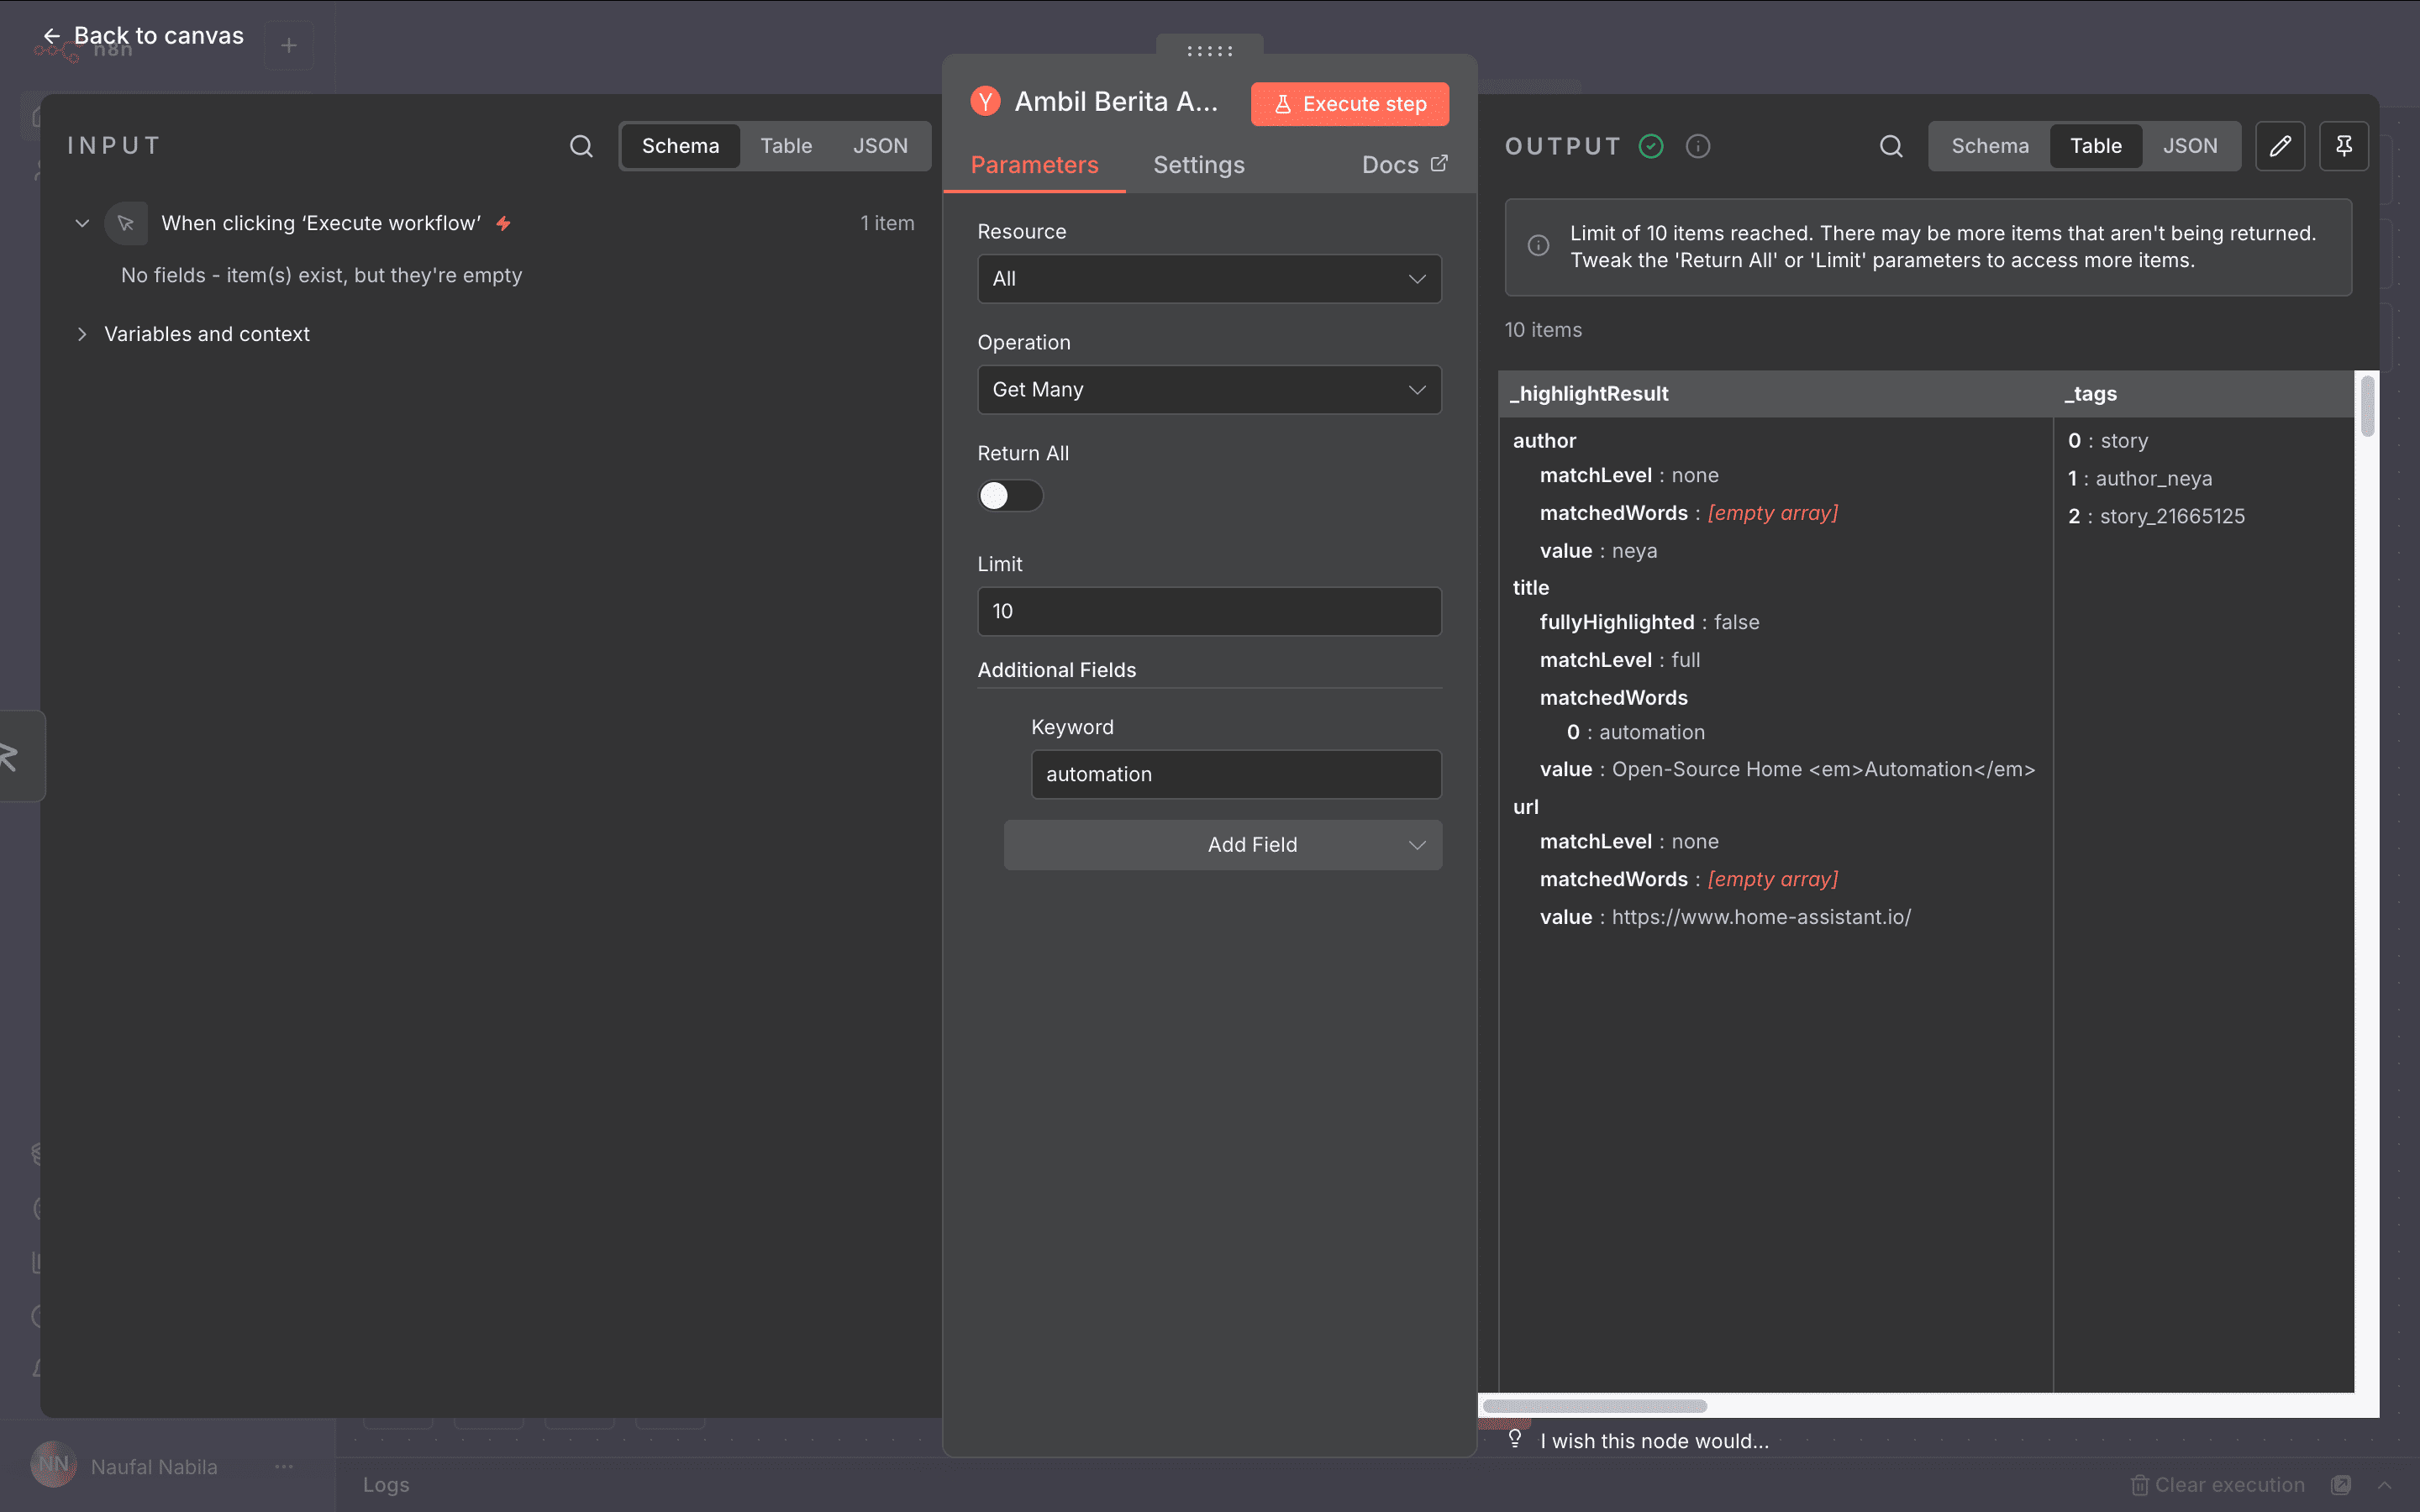Toggle the Return All switch
The width and height of the screenshot is (2420, 1512).
pos(1010,495)
